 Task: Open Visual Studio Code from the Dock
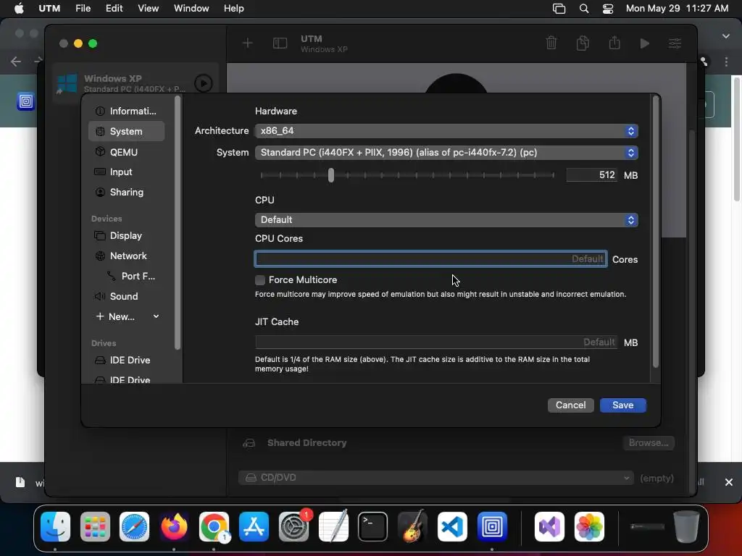coord(452,526)
